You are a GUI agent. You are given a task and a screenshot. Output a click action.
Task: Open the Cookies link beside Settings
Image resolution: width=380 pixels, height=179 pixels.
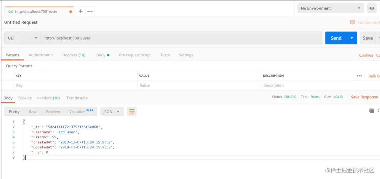click(x=366, y=55)
